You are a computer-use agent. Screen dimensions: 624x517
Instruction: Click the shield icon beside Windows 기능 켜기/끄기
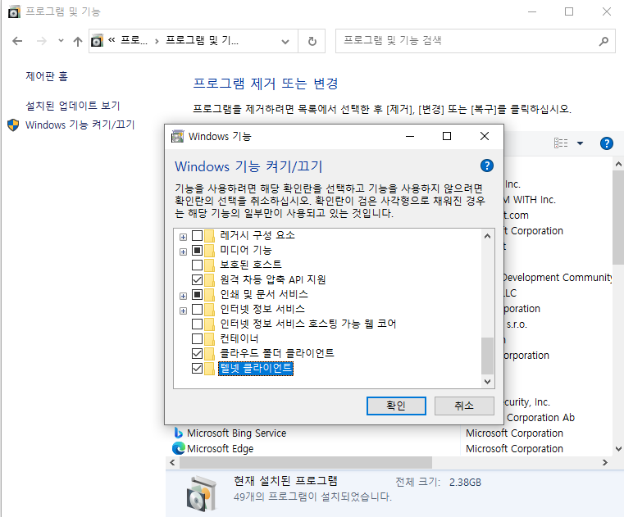click(x=13, y=125)
